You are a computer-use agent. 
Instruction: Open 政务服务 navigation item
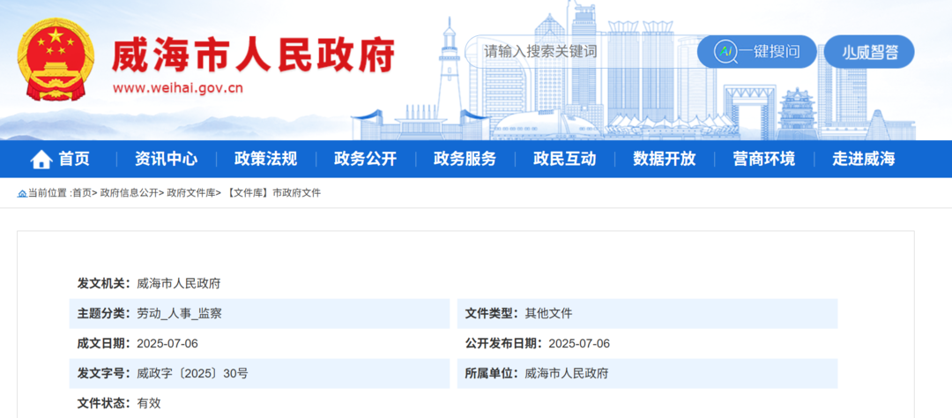point(465,160)
